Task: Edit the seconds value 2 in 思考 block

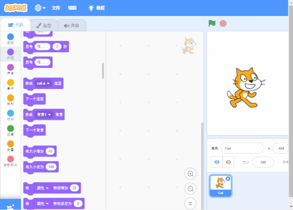Action: tap(57, 46)
